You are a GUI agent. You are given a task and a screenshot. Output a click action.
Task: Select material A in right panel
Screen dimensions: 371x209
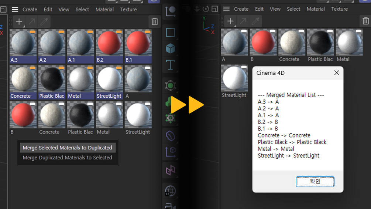point(234,42)
